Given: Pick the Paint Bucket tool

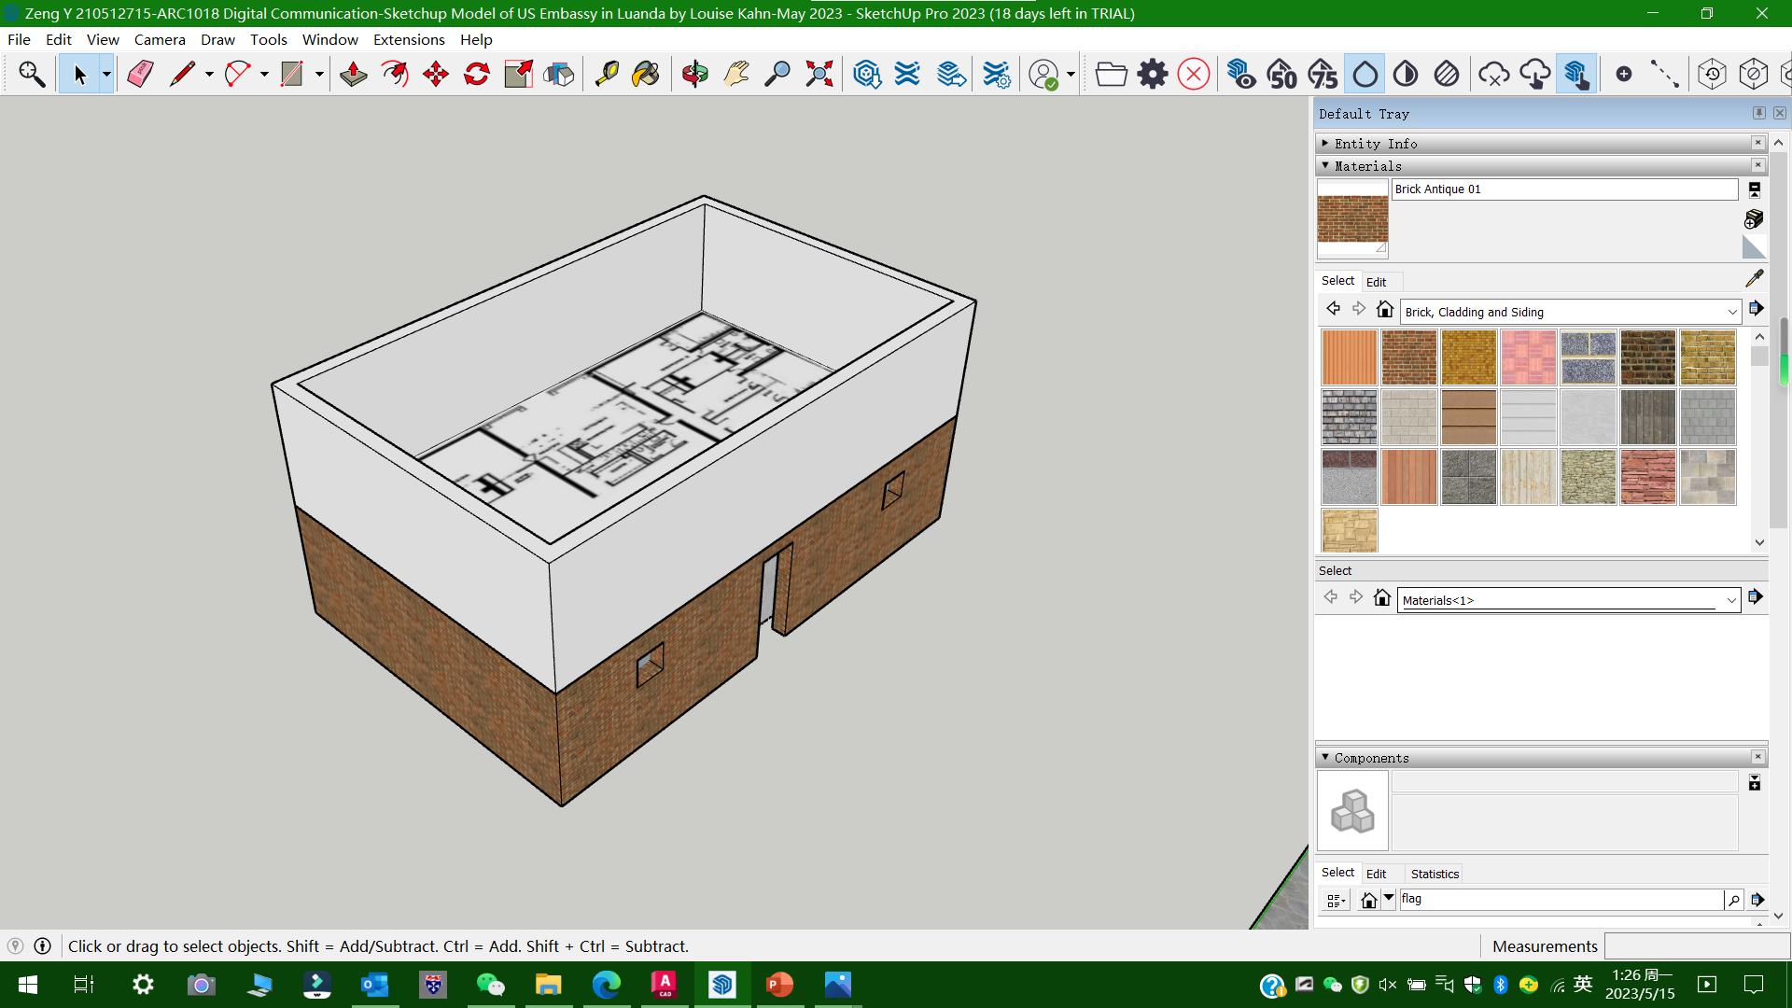Looking at the screenshot, I should pos(645,74).
